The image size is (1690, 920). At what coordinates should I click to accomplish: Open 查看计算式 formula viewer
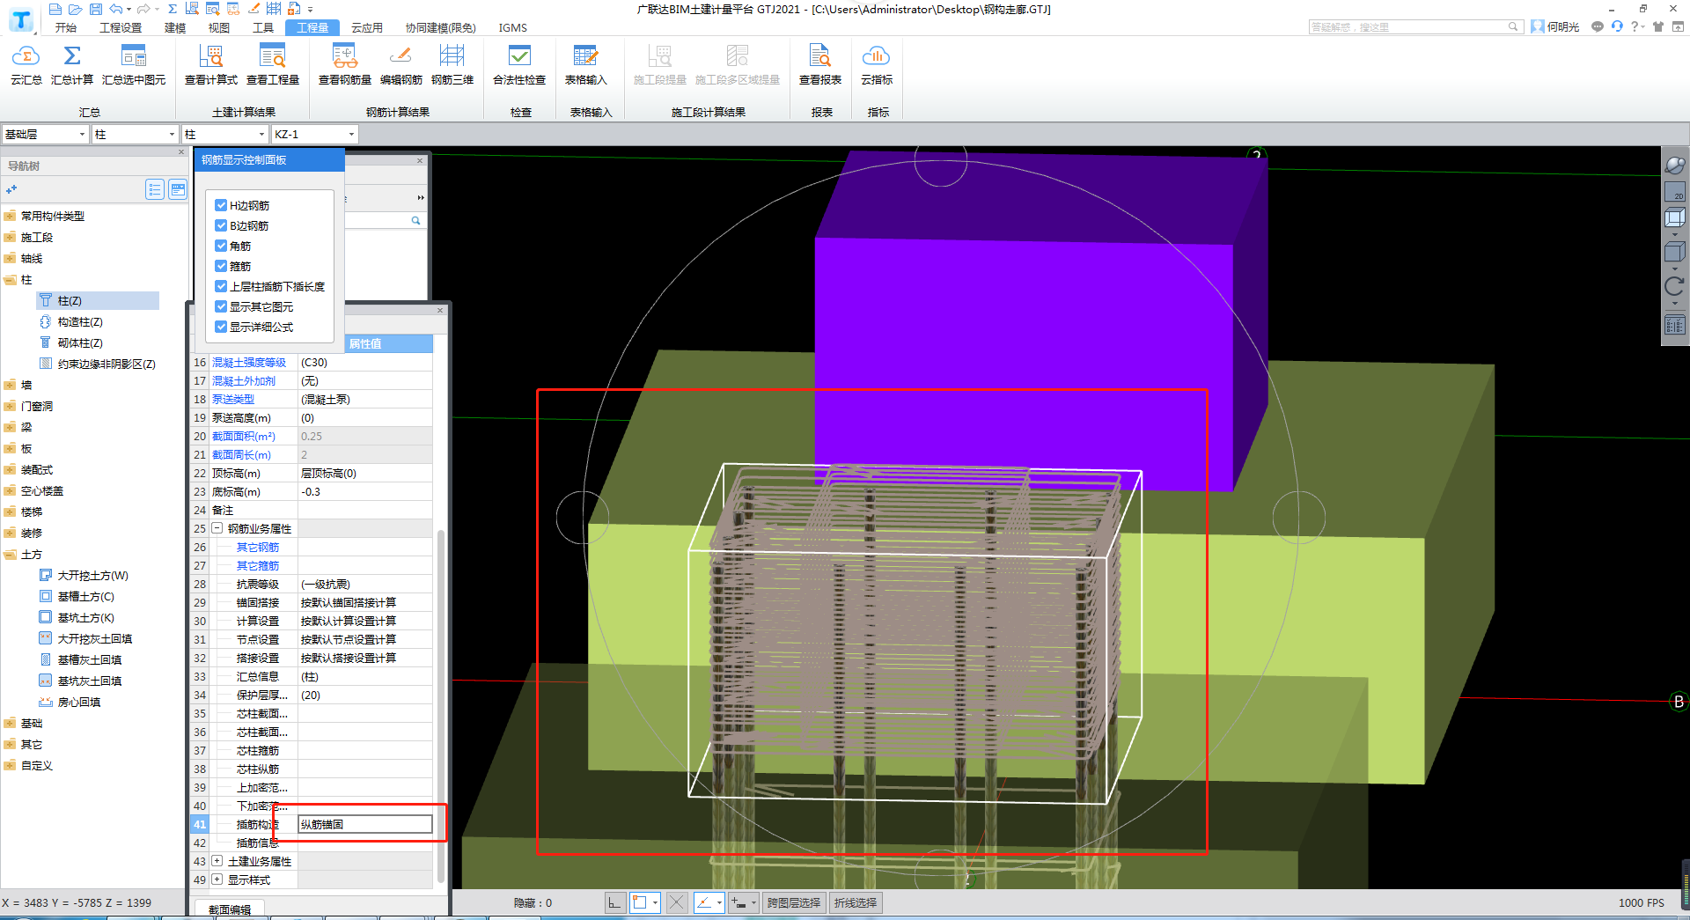210,65
